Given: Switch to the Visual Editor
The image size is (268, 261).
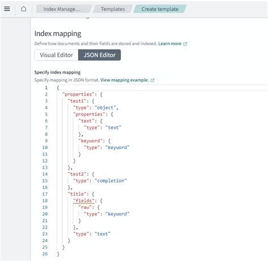Looking at the screenshot, I should point(57,55).
